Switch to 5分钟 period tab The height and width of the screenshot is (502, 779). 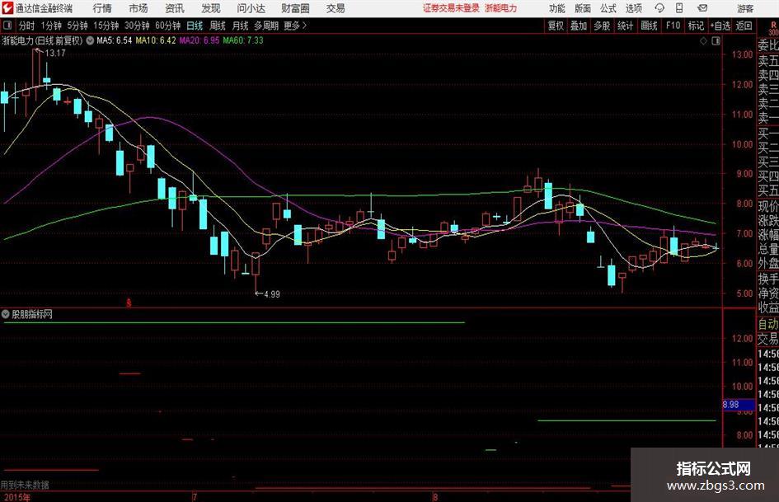coord(77,26)
